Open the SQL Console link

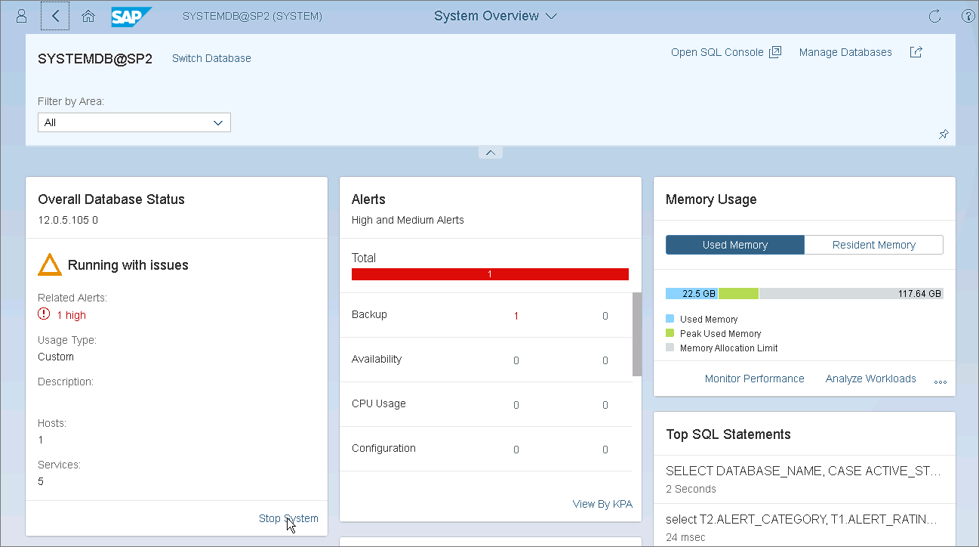725,52
